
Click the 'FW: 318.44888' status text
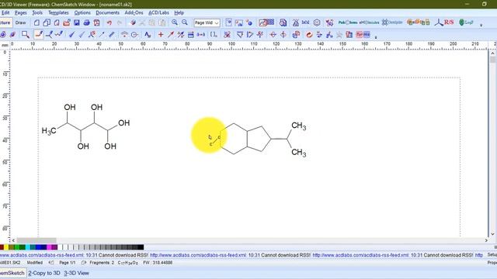click(x=158, y=263)
